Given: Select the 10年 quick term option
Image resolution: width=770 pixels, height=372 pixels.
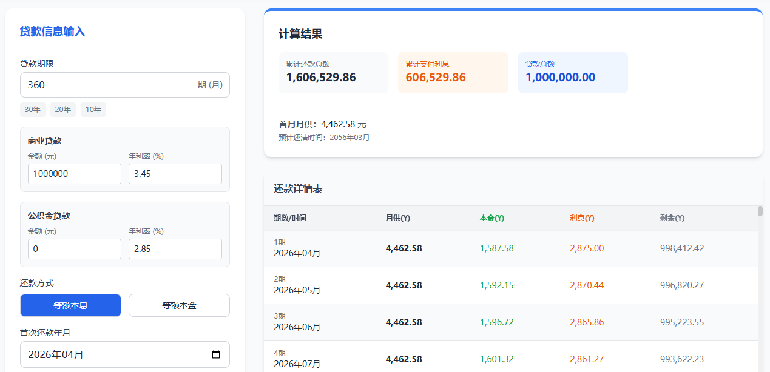Looking at the screenshot, I should click(93, 110).
